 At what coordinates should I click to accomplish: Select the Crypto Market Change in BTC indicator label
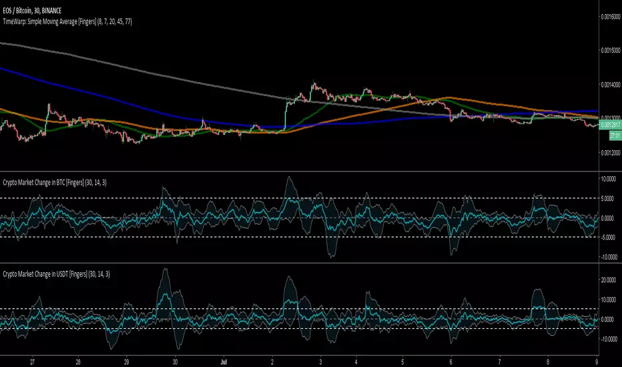coord(54,183)
